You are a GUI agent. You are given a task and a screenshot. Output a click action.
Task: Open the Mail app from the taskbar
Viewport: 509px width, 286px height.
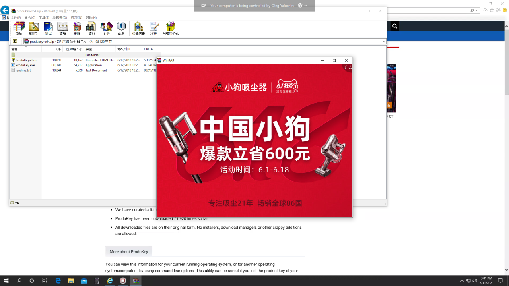[84, 280]
